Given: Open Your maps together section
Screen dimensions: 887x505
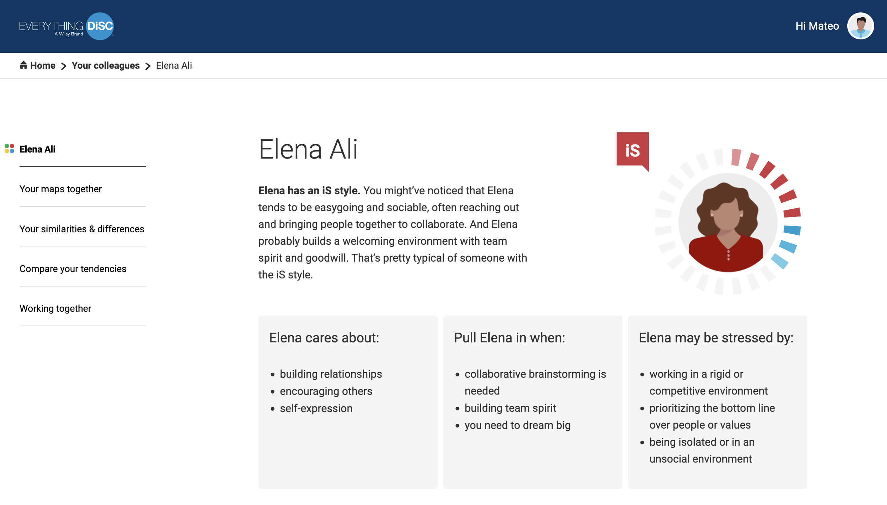Looking at the screenshot, I should (61, 189).
